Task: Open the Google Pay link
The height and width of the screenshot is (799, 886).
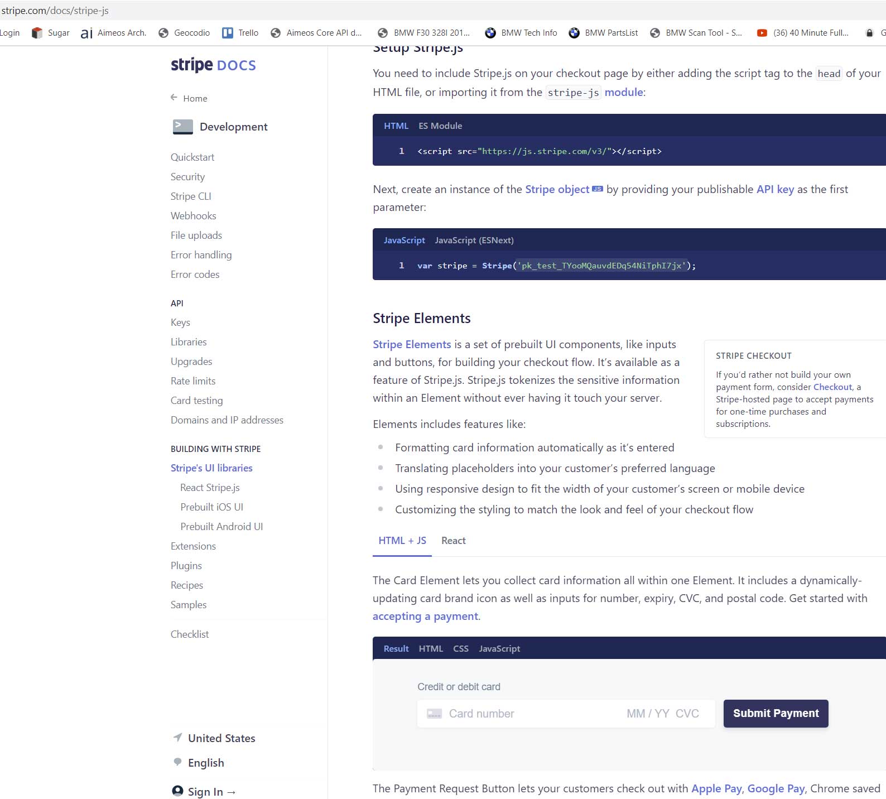Action: point(776,788)
